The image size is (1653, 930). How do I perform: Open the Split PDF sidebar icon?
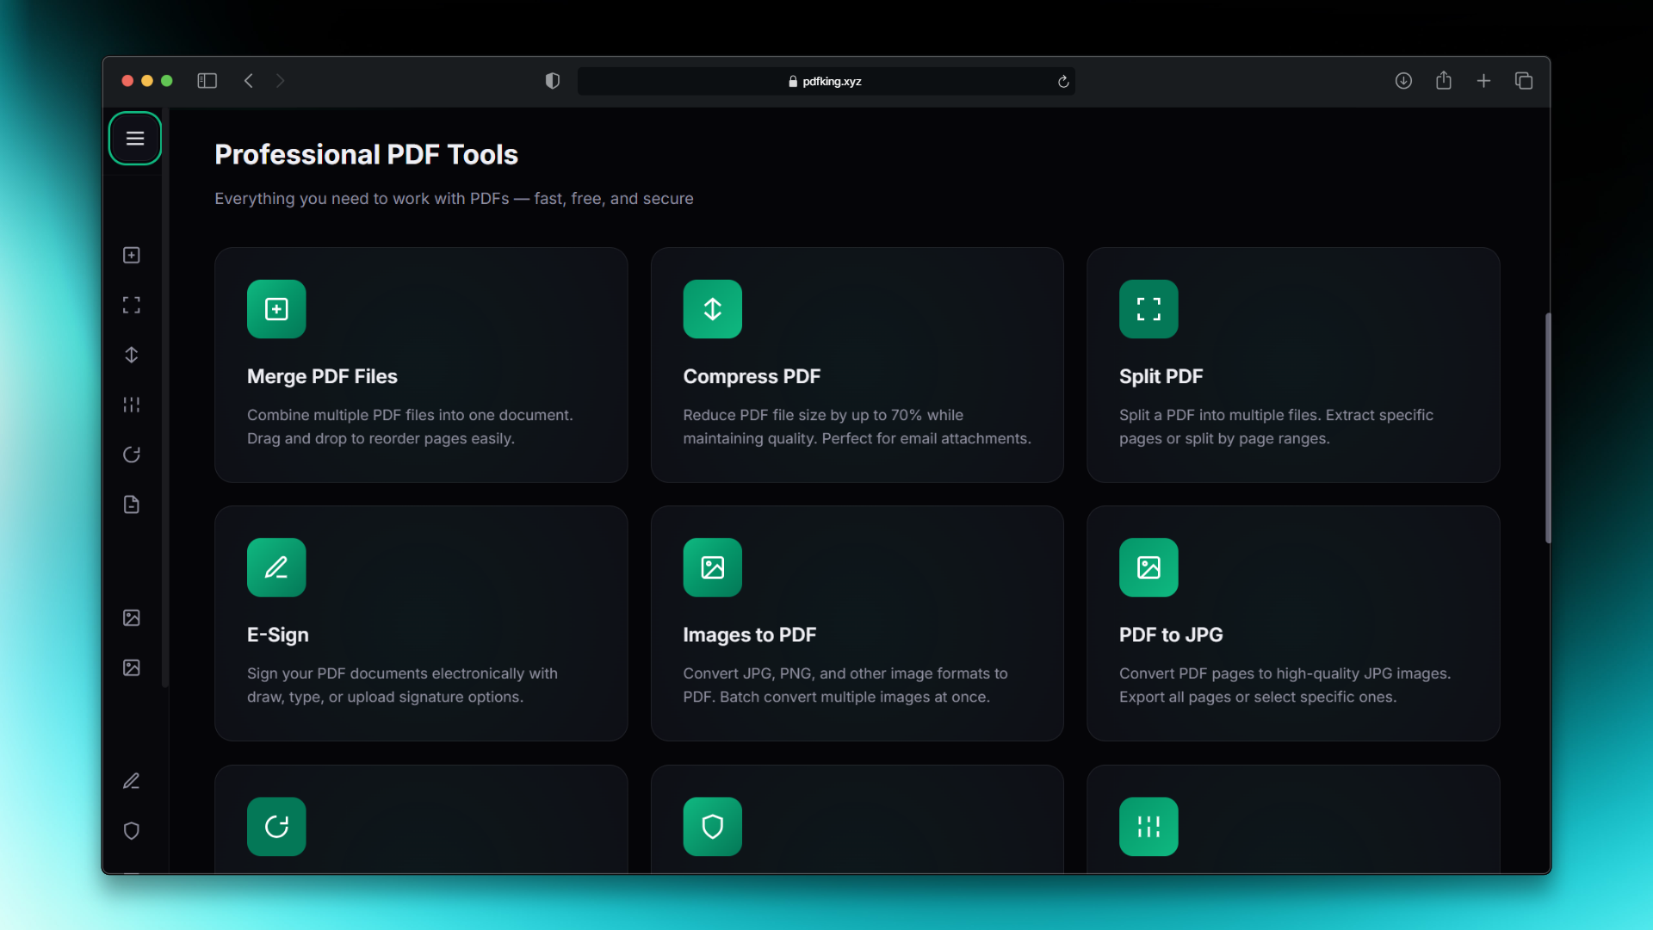click(131, 304)
